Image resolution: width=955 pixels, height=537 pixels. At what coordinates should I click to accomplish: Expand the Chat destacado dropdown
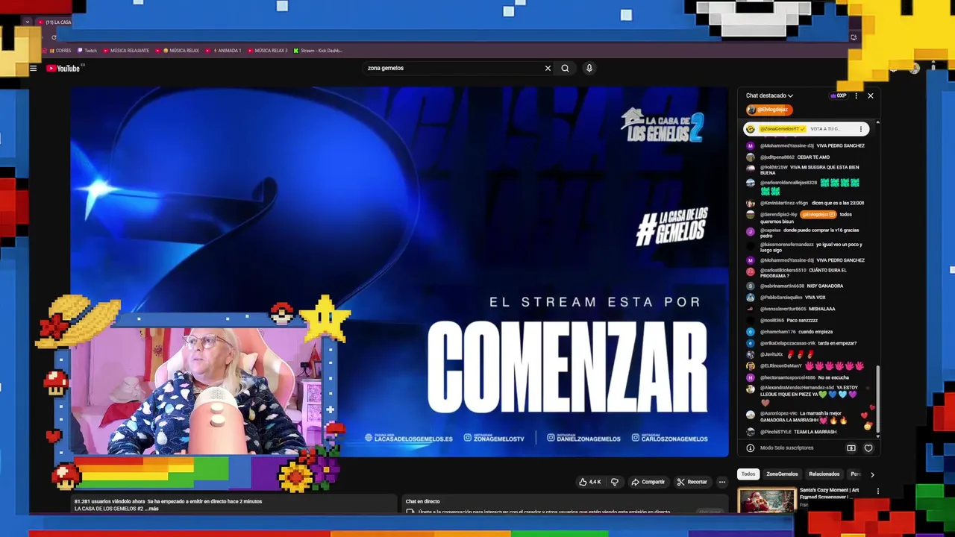click(x=769, y=95)
